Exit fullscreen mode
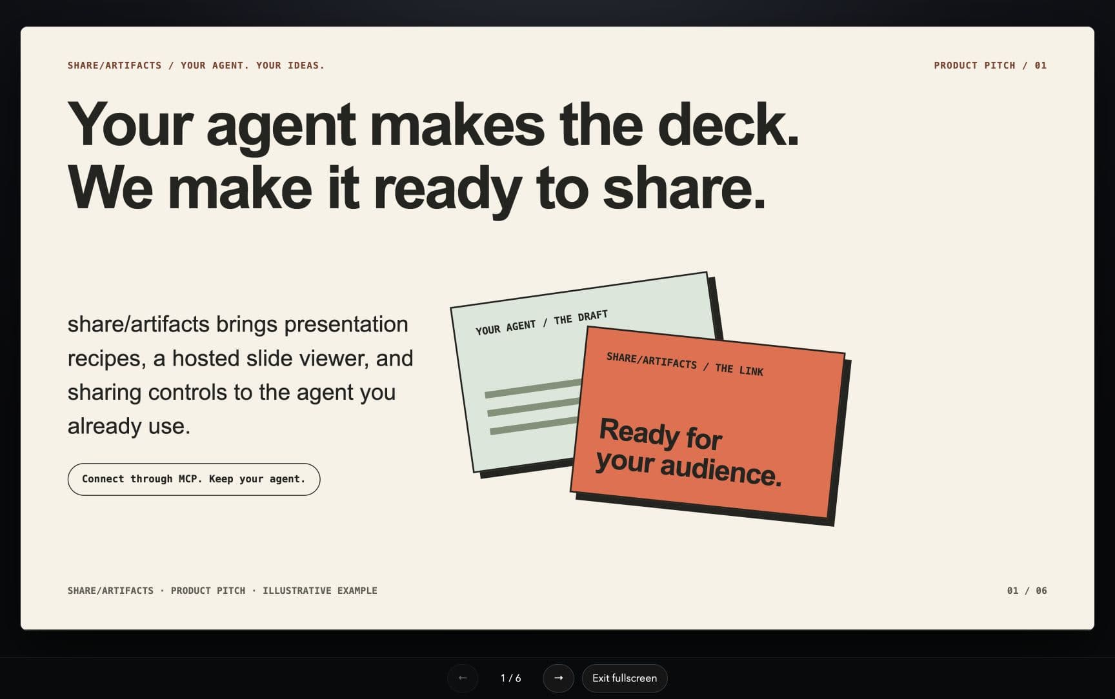The height and width of the screenshot is (699, 1115). 625,678
